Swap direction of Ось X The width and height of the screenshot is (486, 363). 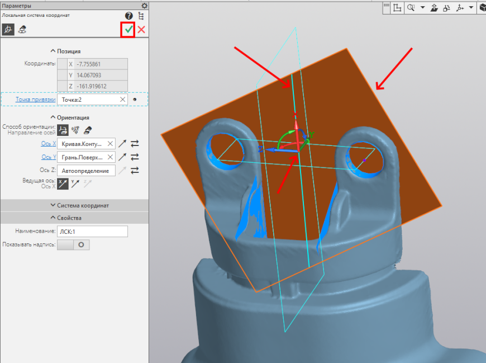coord(135,144)
